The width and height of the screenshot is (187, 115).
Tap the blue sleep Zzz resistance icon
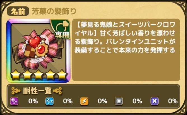click(50, 101)
